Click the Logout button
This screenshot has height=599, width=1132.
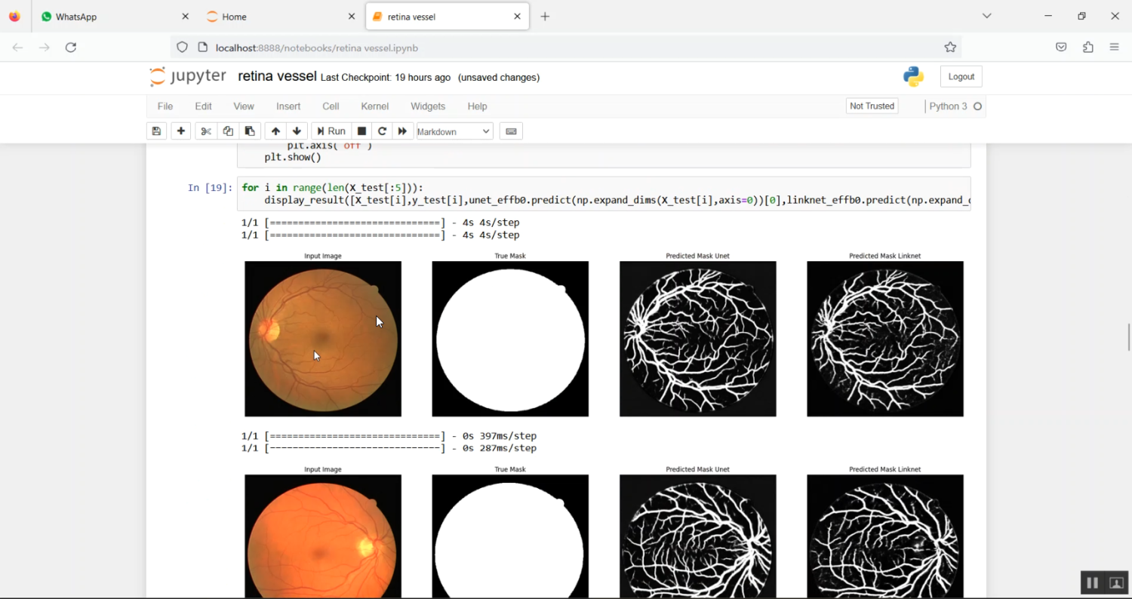tap(961, 76)
